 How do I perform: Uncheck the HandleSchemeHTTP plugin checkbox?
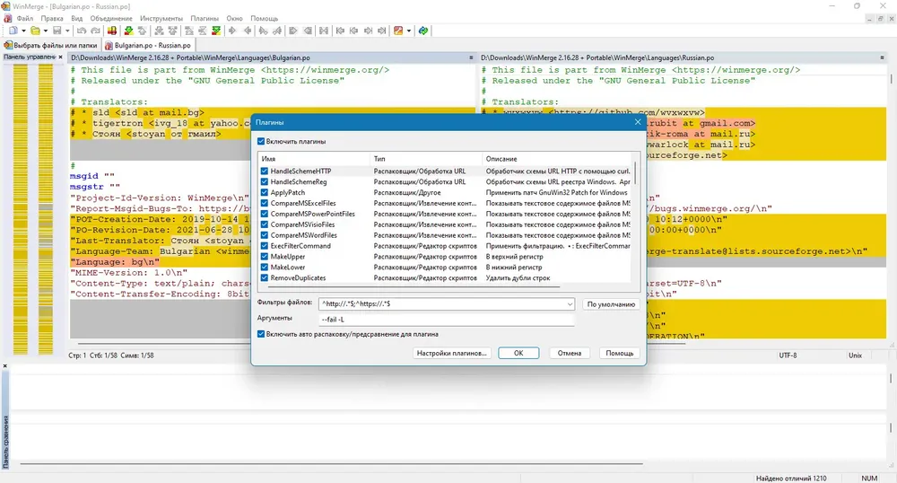pyautogui.click(x=265, y=171)
